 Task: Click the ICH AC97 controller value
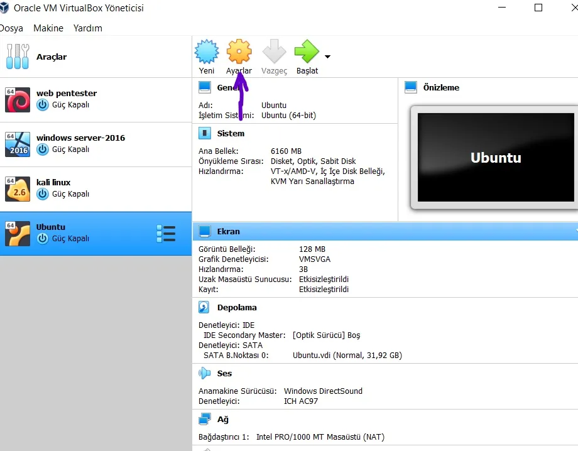pyautogui.click(x=301, y=401)
